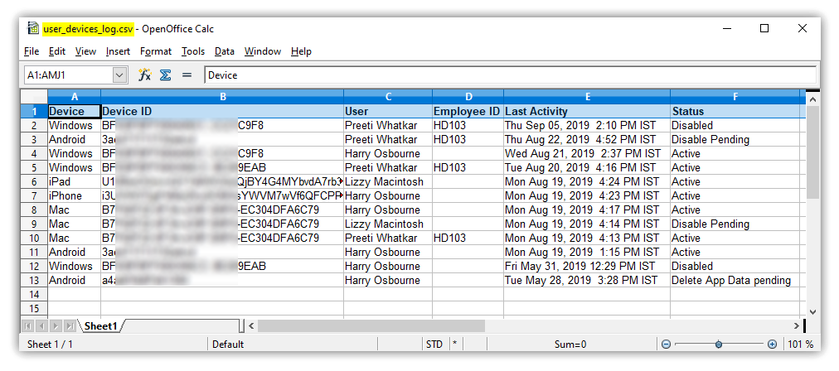Open the Data menu
Image resolution: width=839 pixels, height=371 pixels.
click(225, 51)
